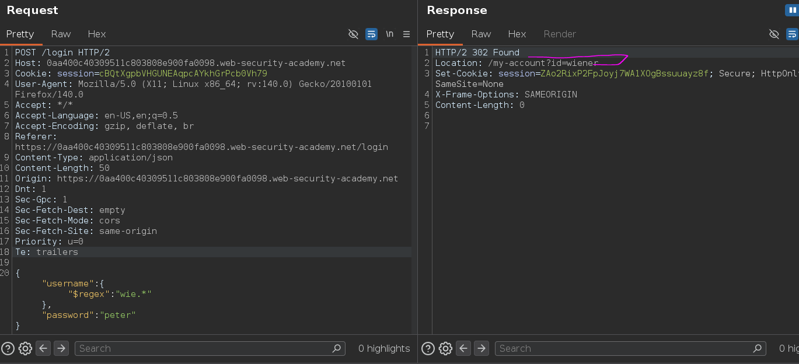Toggle hide non-printable eye icon in Request

(x=353, y=34)
